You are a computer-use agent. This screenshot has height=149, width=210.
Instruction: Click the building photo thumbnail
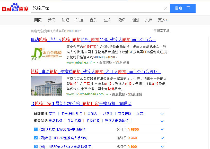(x=47, y=86)
